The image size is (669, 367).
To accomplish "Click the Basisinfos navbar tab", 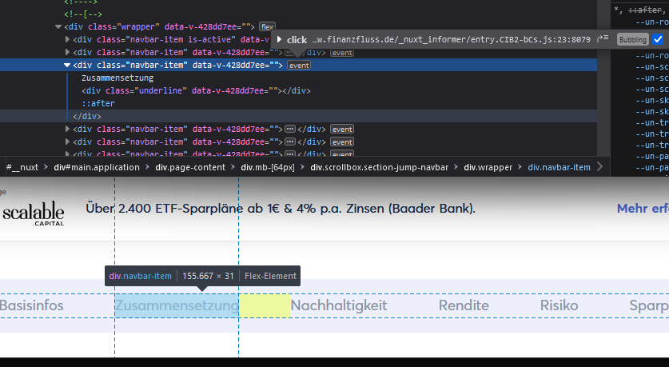I will [32, 305].
